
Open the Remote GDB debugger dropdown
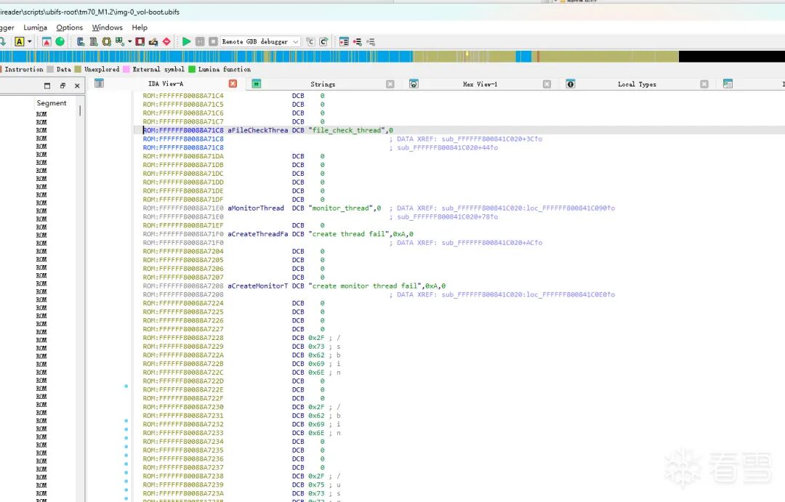click(296, 42)
